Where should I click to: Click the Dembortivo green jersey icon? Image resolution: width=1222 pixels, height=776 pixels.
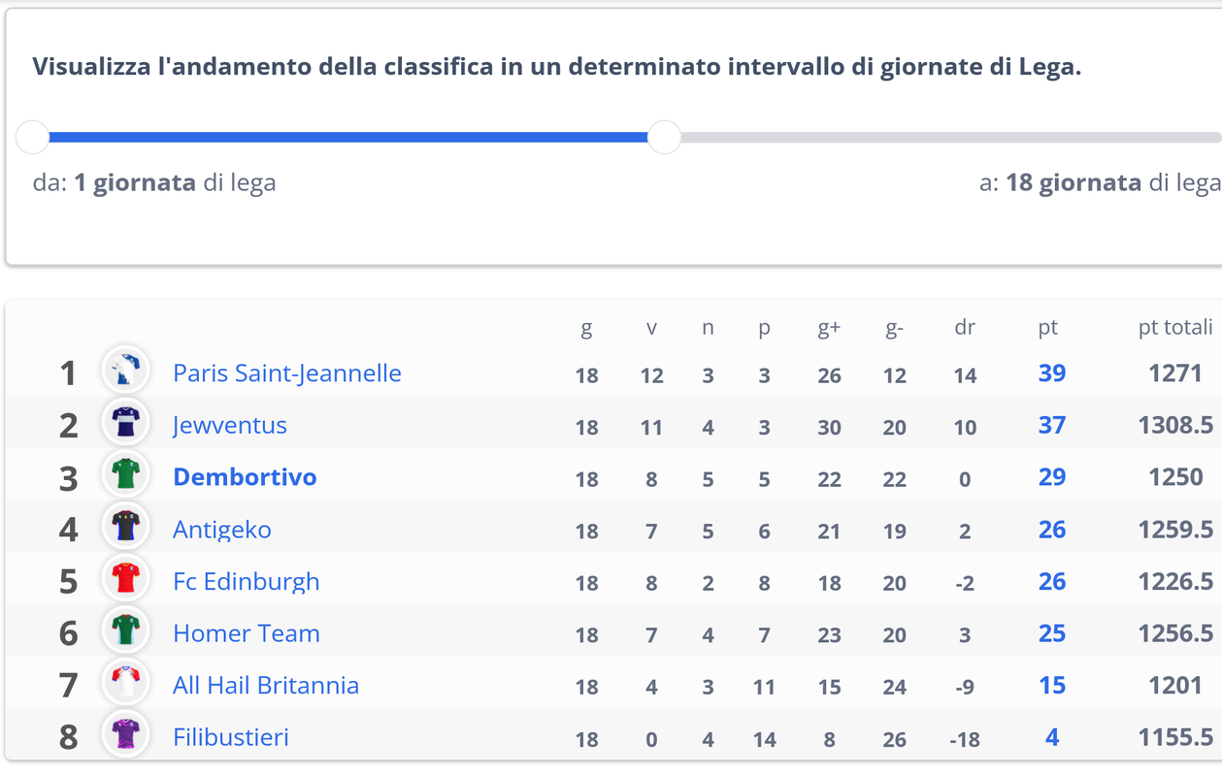(126, 476)
